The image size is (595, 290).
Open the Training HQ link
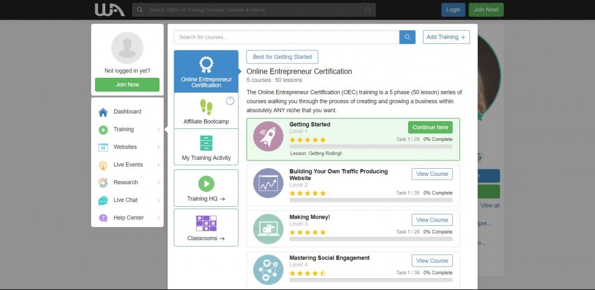pos(206,188)
